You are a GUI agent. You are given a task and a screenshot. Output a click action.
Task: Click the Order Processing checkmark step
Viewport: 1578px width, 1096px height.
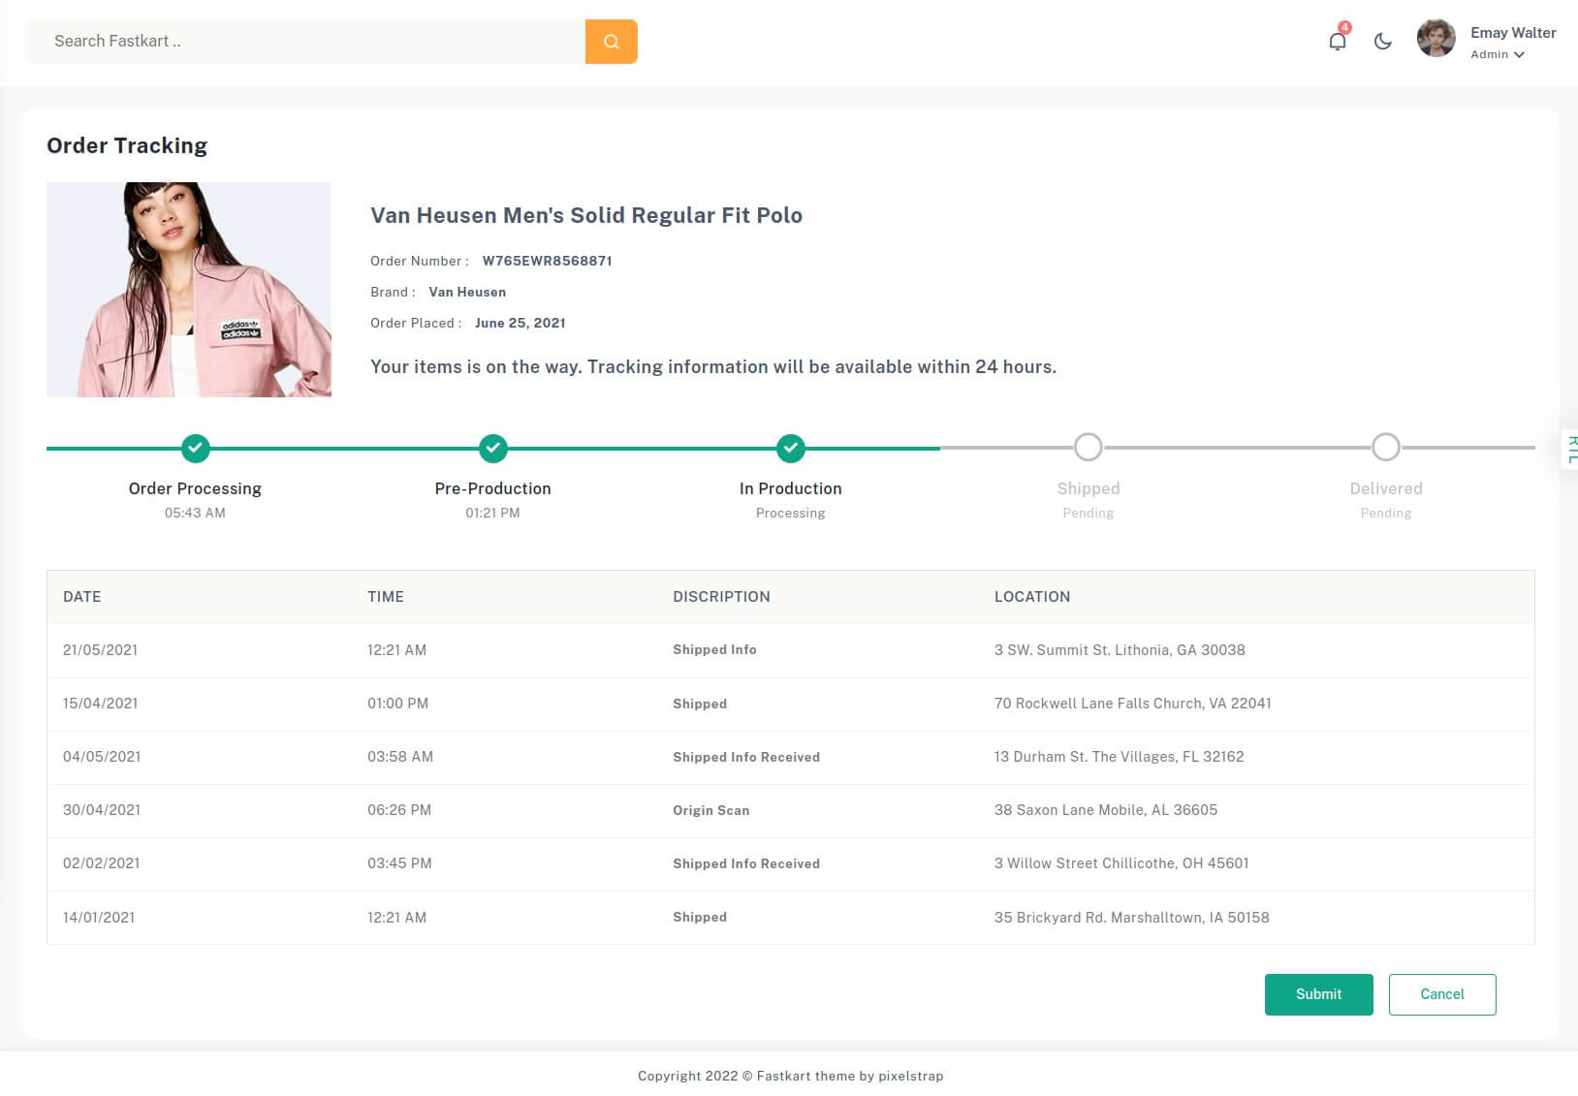(x=195, y=448)
